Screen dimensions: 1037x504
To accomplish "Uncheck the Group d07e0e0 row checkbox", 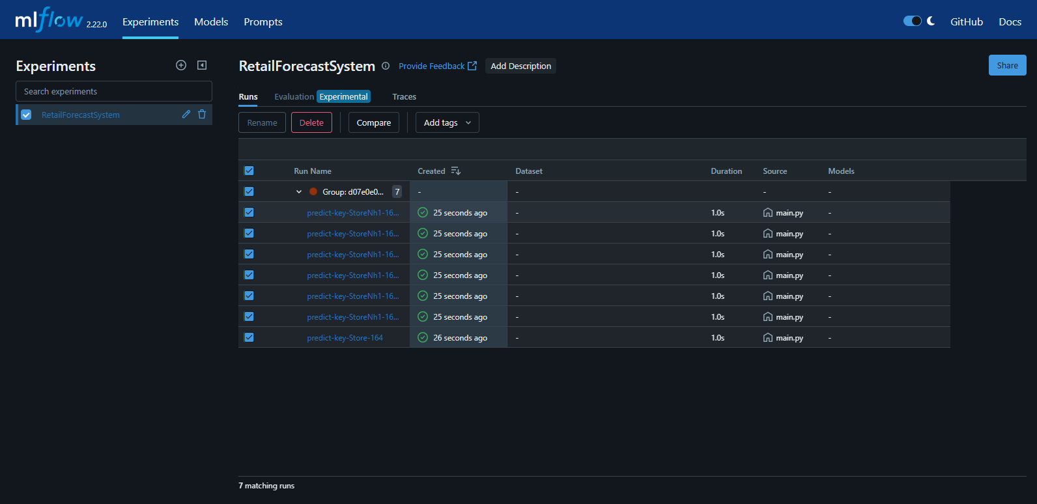I will (x=249, y=191).
